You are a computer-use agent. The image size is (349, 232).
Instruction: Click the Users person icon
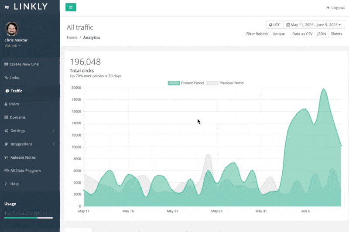click(6, 104)
